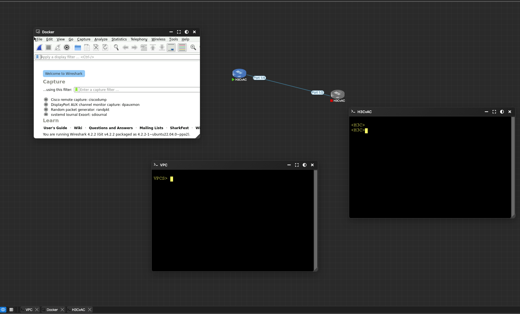520x314 pixels.
Task: Click the Find packet magnifier icon
Action: click(x=116, y=47)
